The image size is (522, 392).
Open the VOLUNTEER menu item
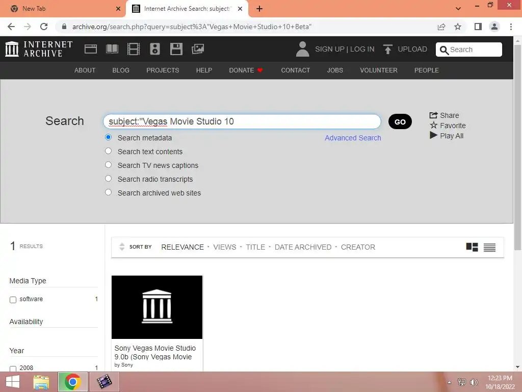(379, 70)
